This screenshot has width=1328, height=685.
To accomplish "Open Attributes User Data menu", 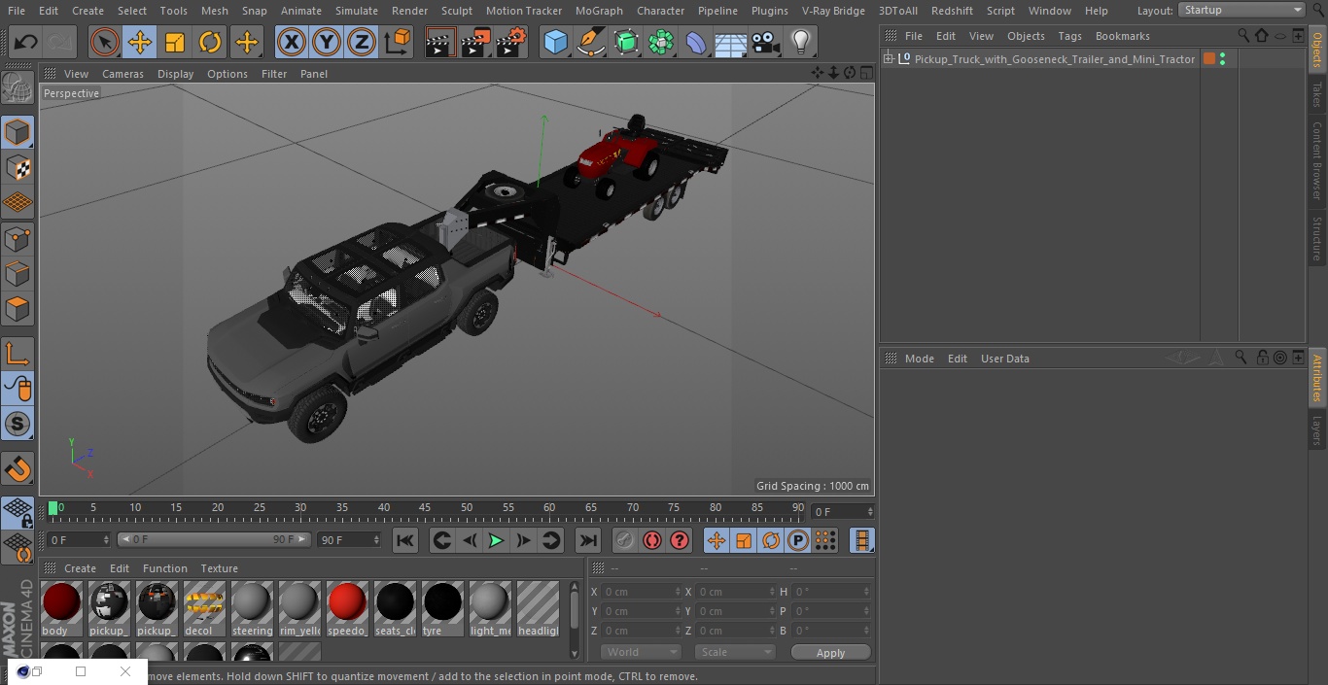I will [1004, 359].
